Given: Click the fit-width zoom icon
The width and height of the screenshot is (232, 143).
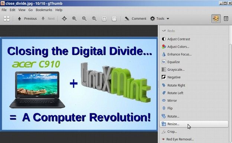Looking at the screenshot, I should click(114, 19).
